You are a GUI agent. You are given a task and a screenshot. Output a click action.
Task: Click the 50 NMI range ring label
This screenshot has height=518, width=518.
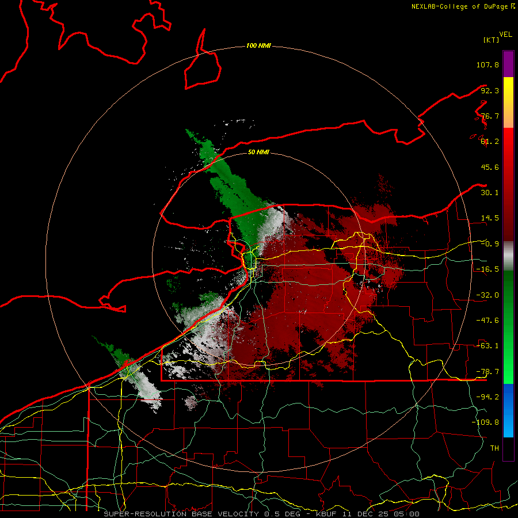click(x=258, y=152)
